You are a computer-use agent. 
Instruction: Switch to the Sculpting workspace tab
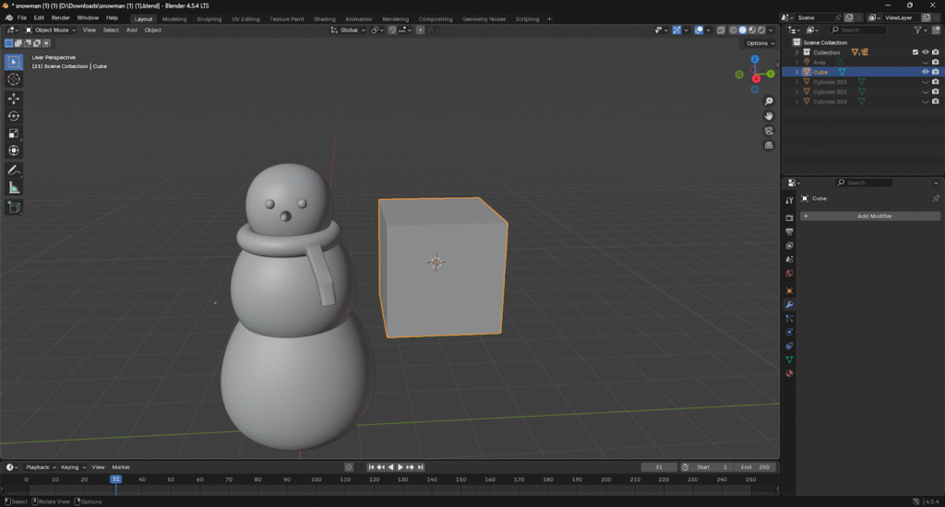click(x=209, y=18)
